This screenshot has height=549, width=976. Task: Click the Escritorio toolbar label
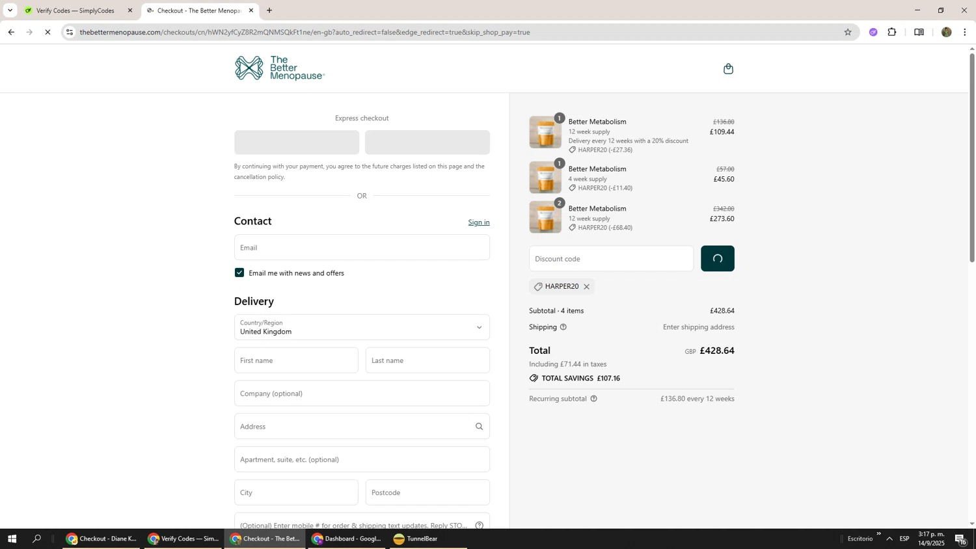pyautogui.click(x=860, y=539)
